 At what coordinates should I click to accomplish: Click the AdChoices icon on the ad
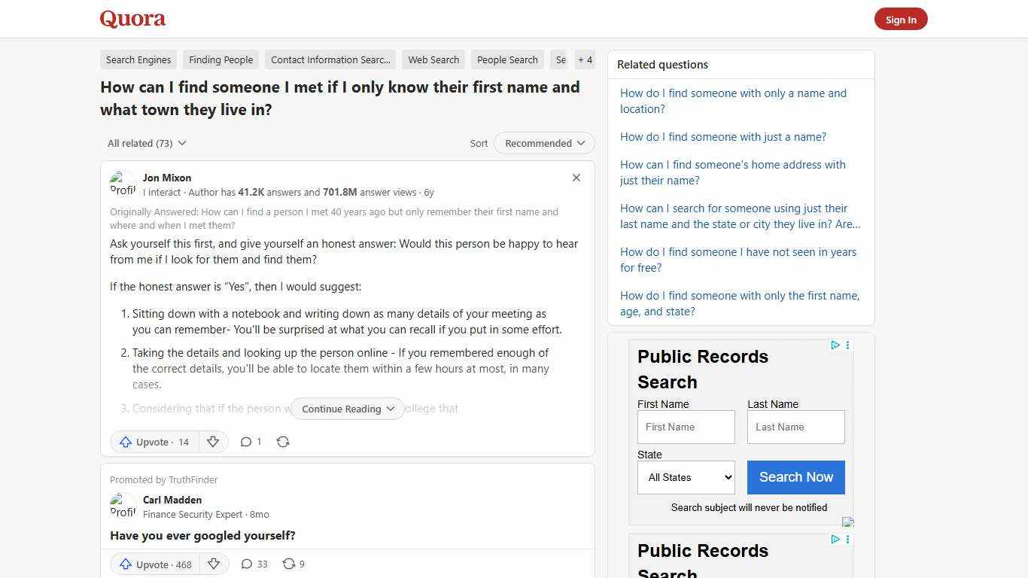point(835,345)
